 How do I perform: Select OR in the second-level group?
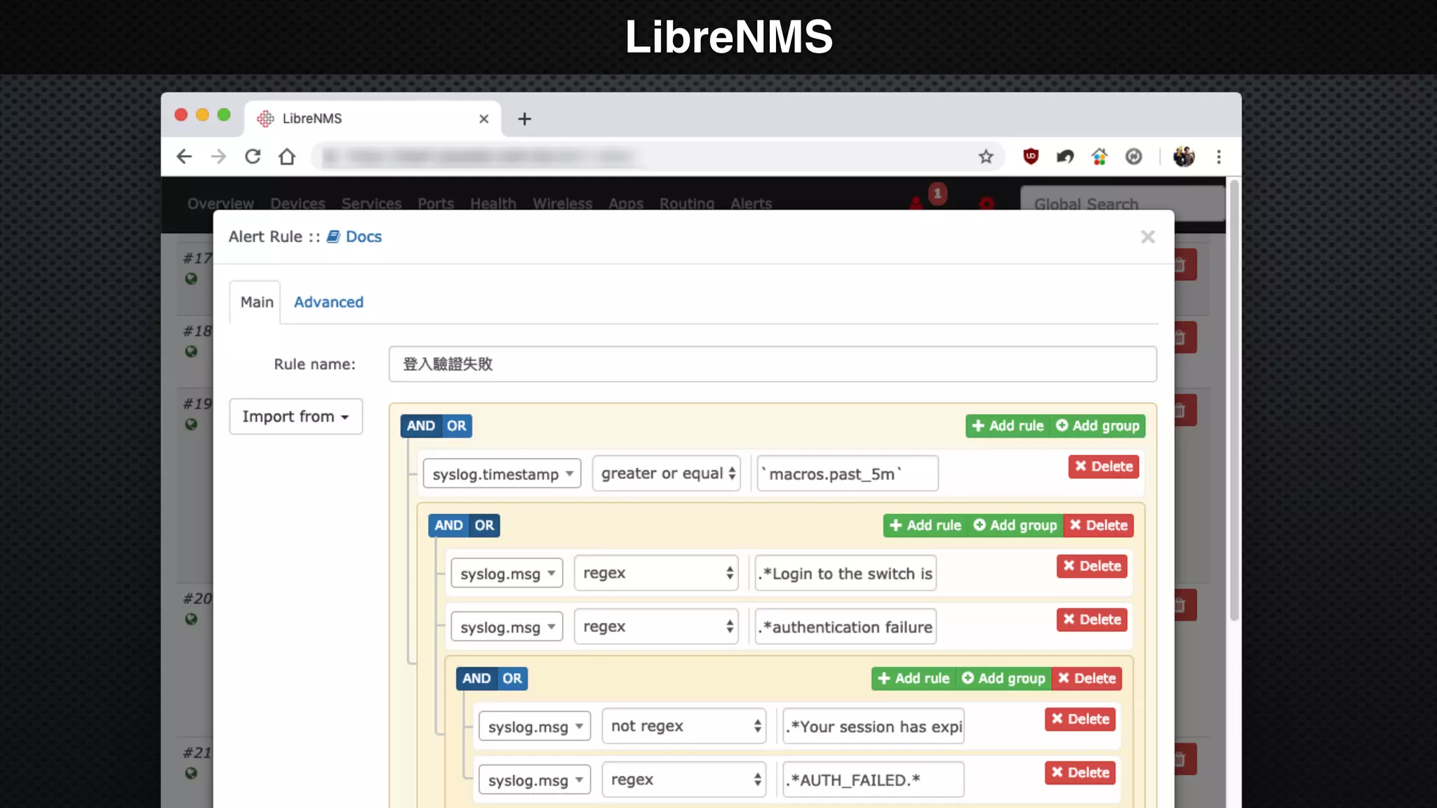(484, 525)
